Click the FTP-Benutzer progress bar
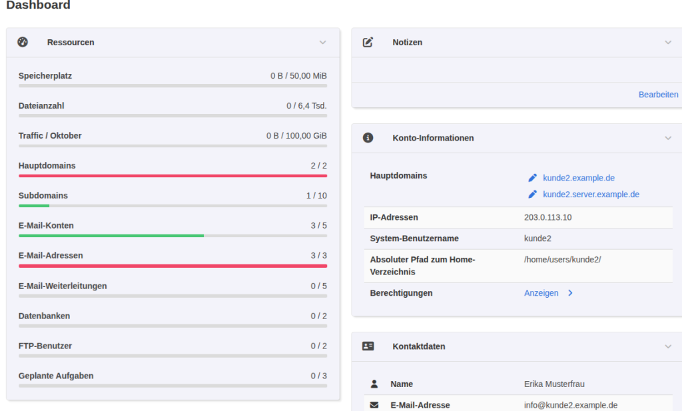 172,356
